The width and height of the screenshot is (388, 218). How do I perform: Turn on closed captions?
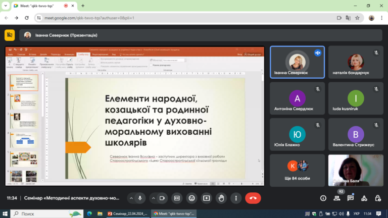[177, 198]
